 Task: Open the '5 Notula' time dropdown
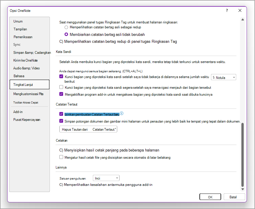pyautogui.click(x=223, y=77)
